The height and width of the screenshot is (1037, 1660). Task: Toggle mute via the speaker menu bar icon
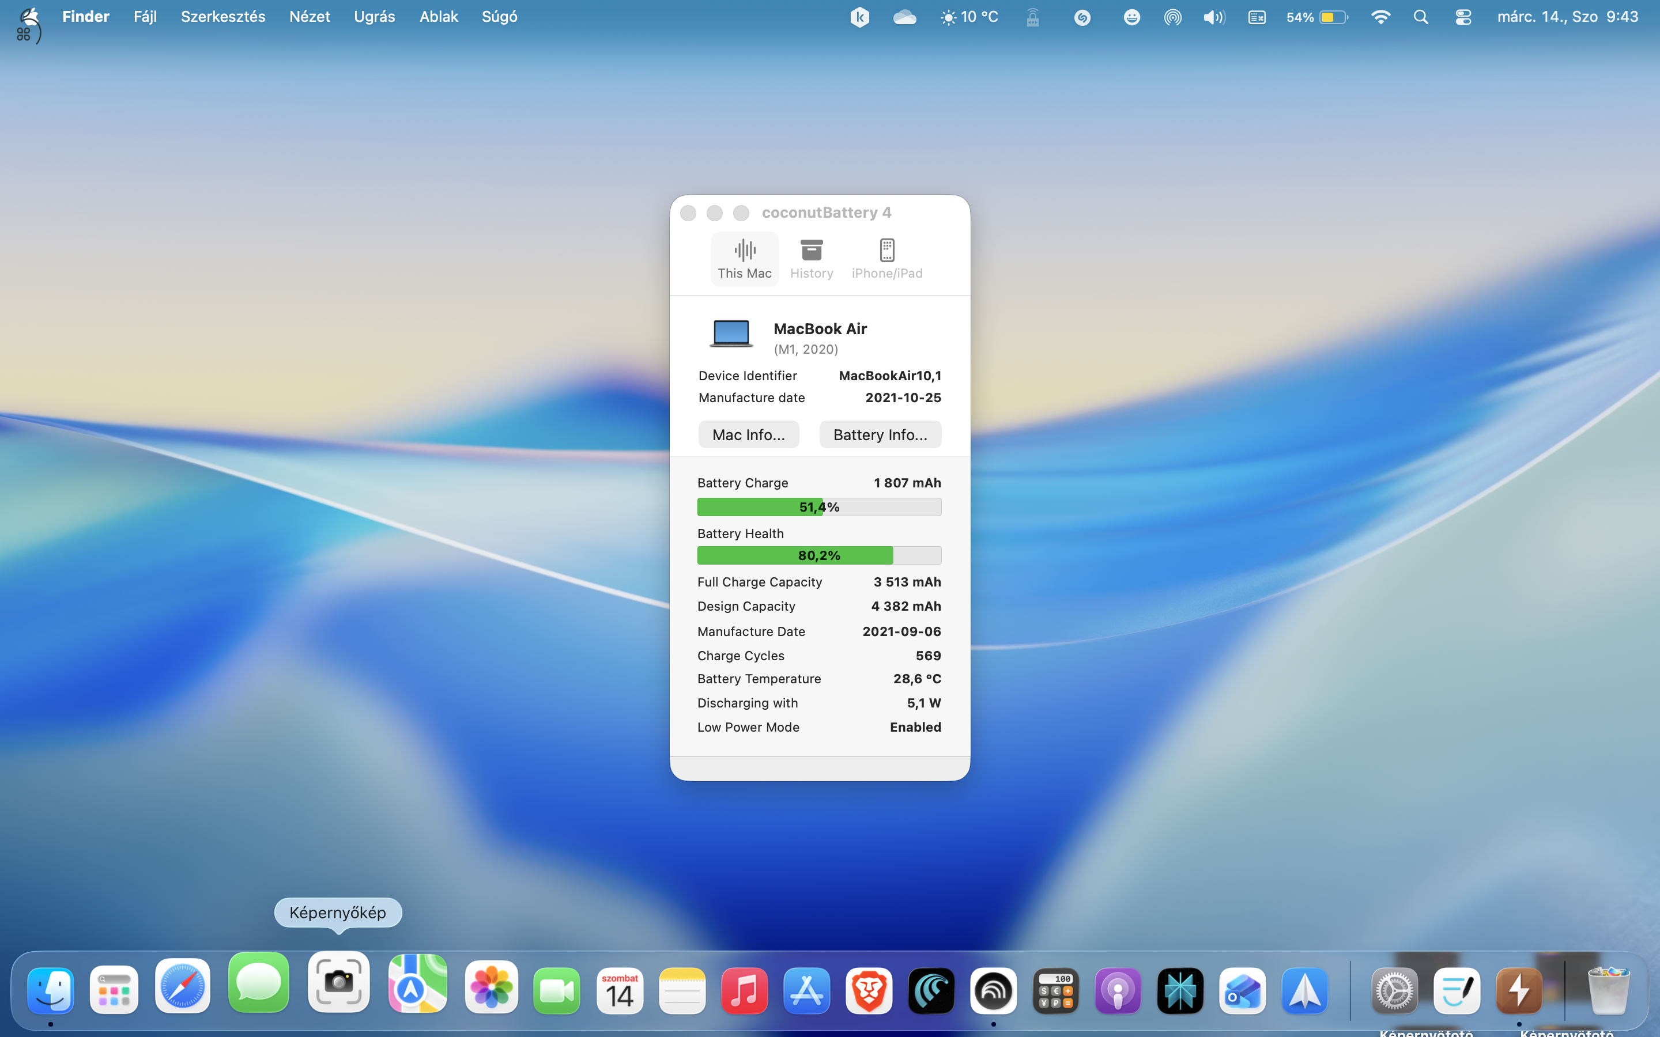pyautogui.click(x=1213, y=17)
